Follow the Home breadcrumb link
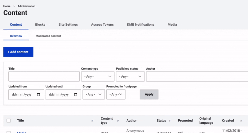 [x=7, y=6]
